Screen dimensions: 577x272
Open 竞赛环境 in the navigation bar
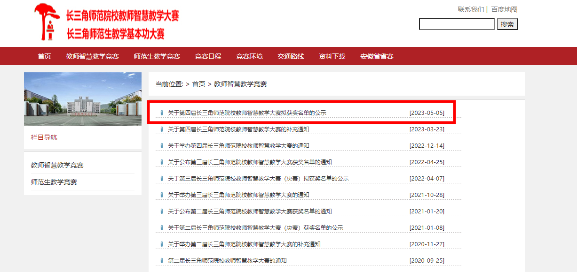pyautogui.click(x=249, y=56)
